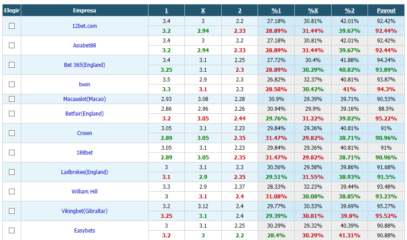Image resolution: width=407 pixels, height=240 pixels.
Task: Tick the checkbox for 12bet.com
Action: [12, 26]
